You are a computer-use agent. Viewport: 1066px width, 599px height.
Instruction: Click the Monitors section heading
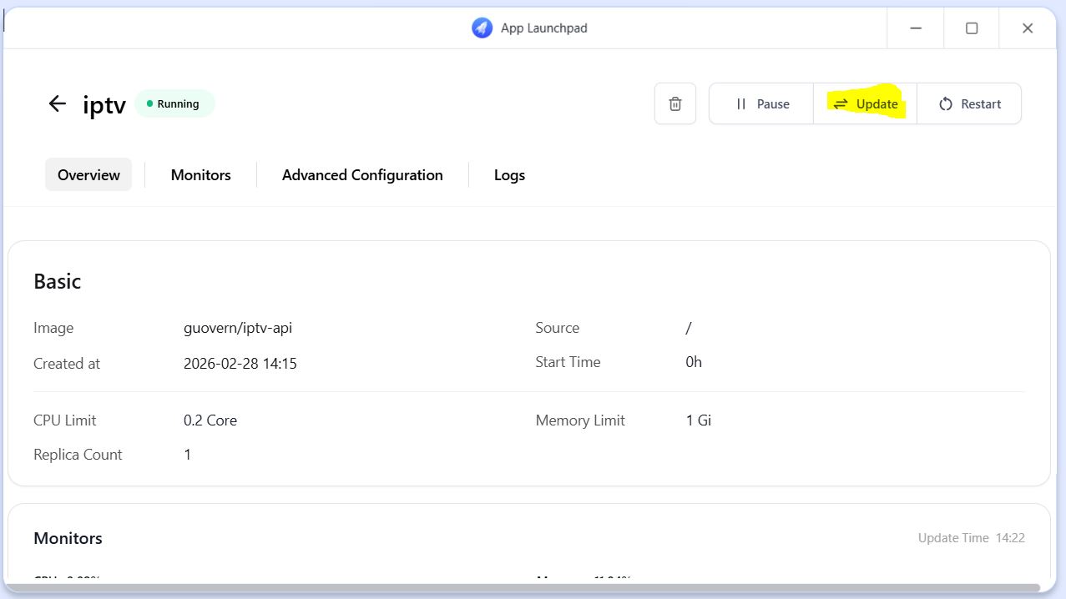pos(68,538)
